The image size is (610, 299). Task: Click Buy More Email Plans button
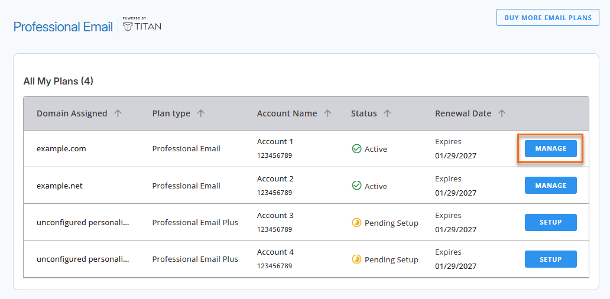(x=548, y=18)
